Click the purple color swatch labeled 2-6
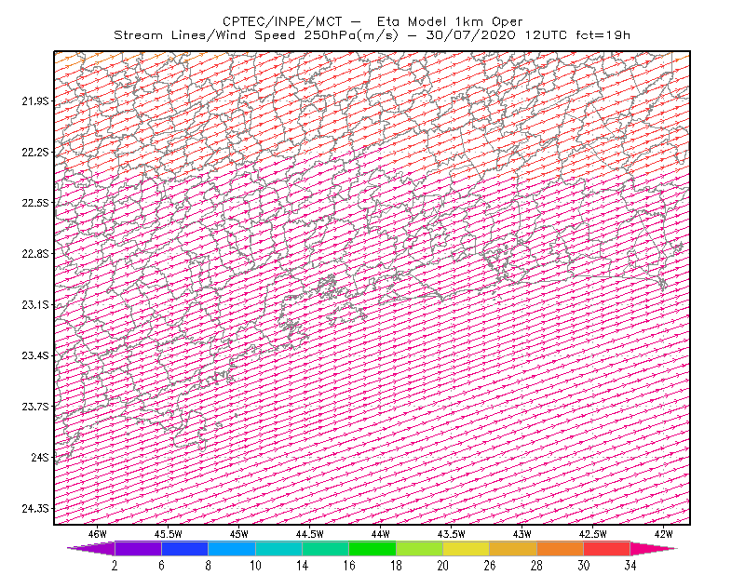The image size is (745, 575). [138, 548]
